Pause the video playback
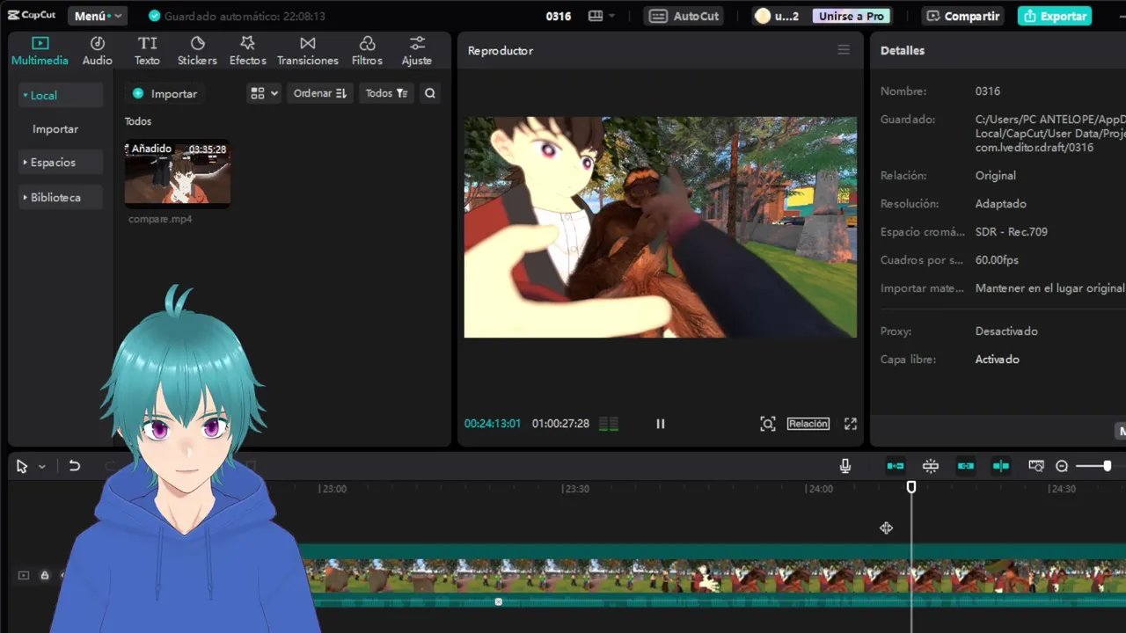This screenshot has height=633, width=1126. click(x=661, y=424)
